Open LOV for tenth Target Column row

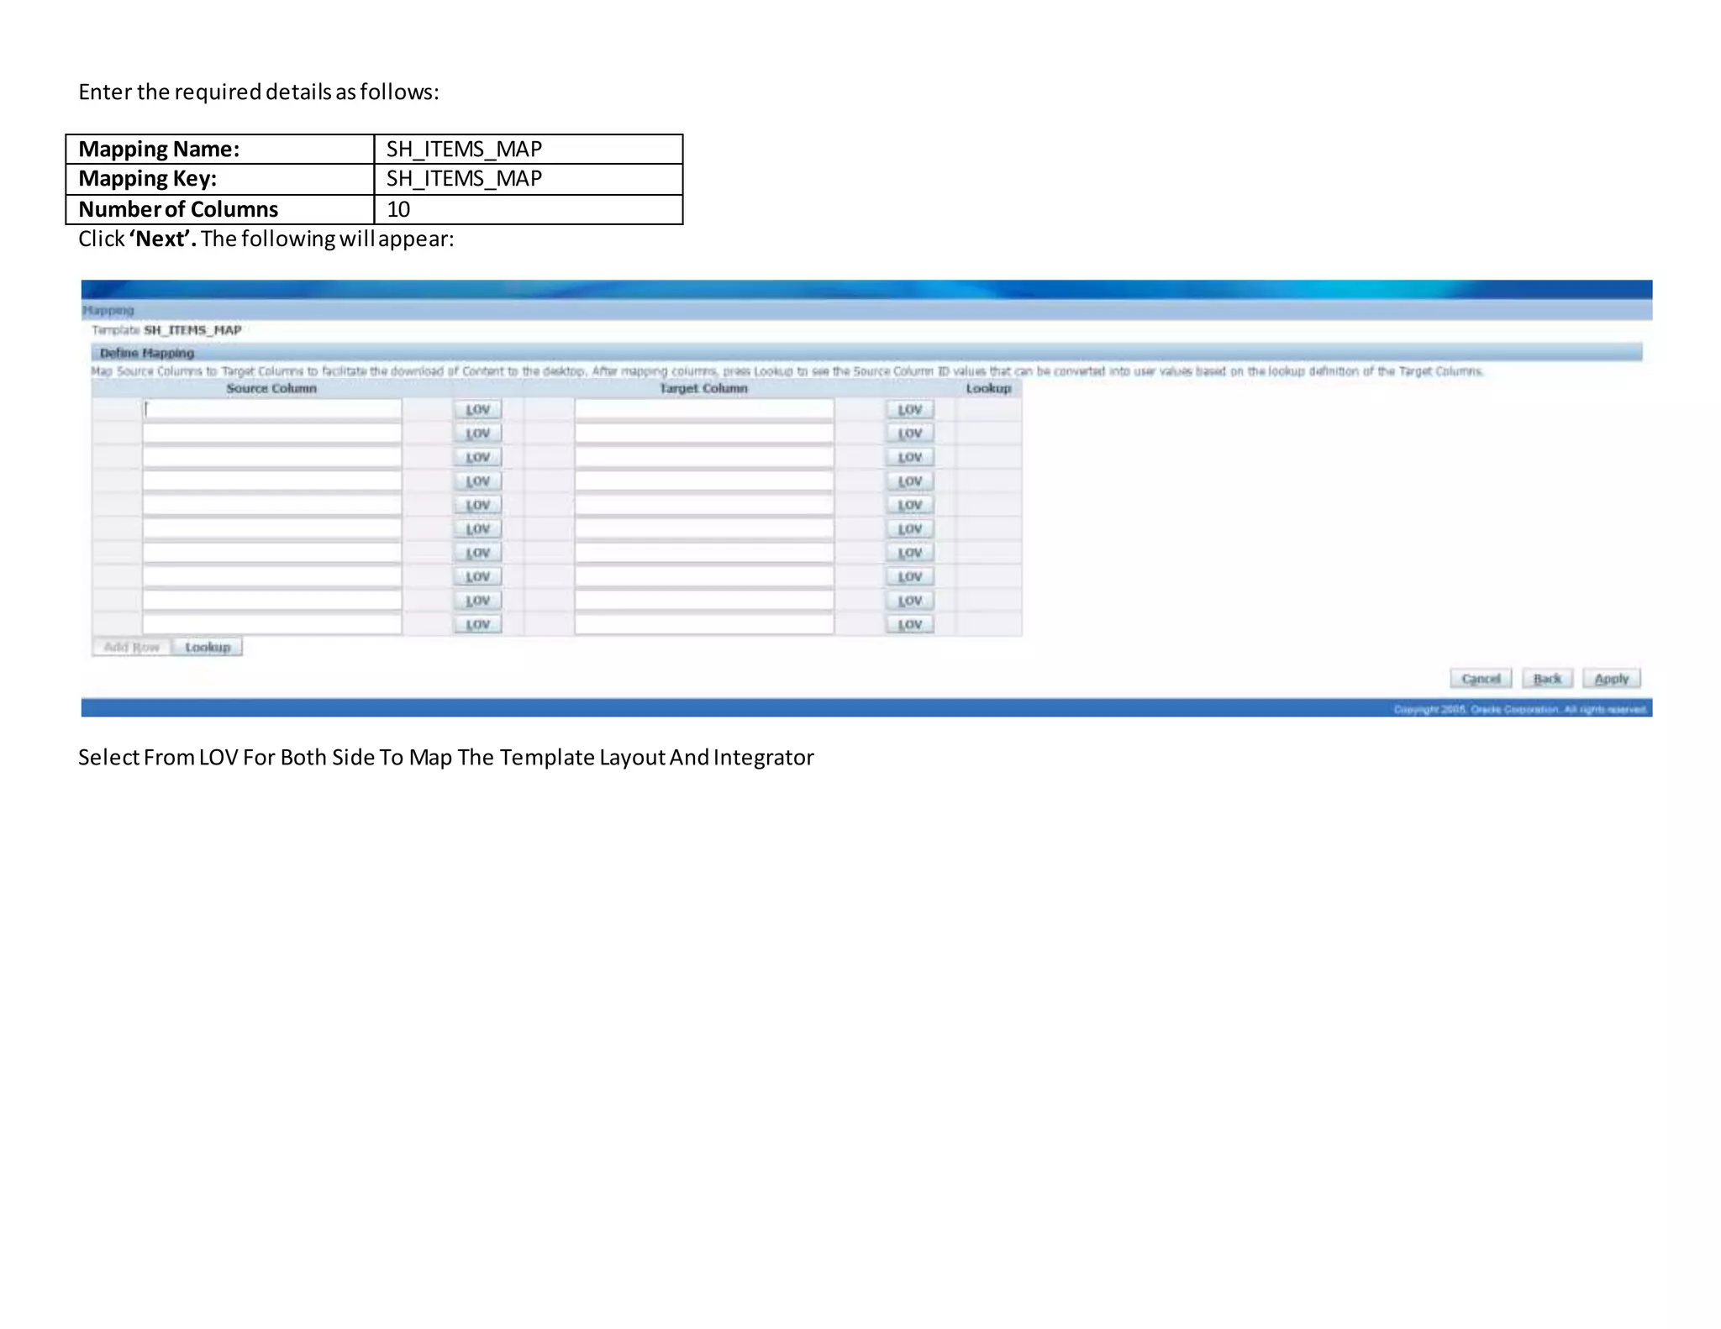click(x=910, y=624)
